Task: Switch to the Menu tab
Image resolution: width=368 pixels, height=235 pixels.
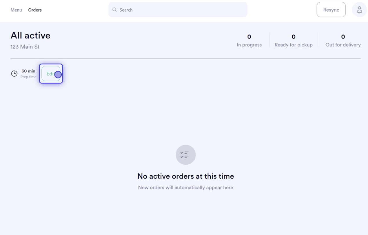Action: coord(16,10)
